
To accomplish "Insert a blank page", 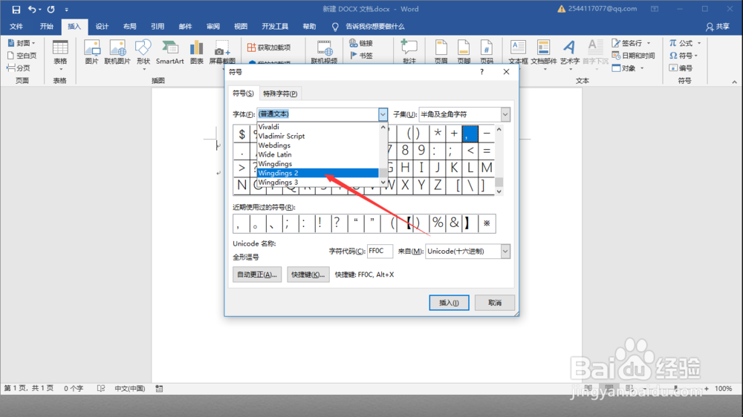I will pos(22,56).
